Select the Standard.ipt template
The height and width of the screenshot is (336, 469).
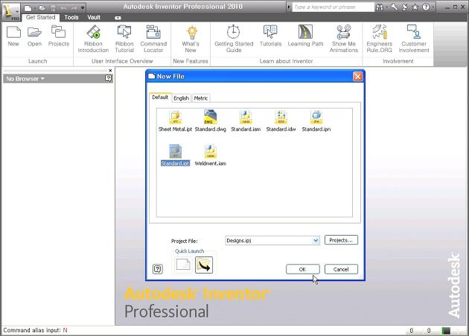pyautogui.click(x=175, y=155)
